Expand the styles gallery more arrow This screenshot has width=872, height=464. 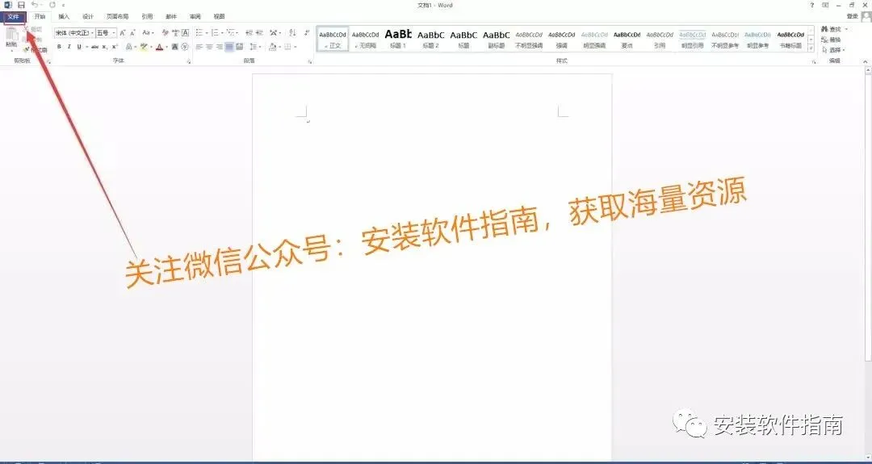(811, 48)
